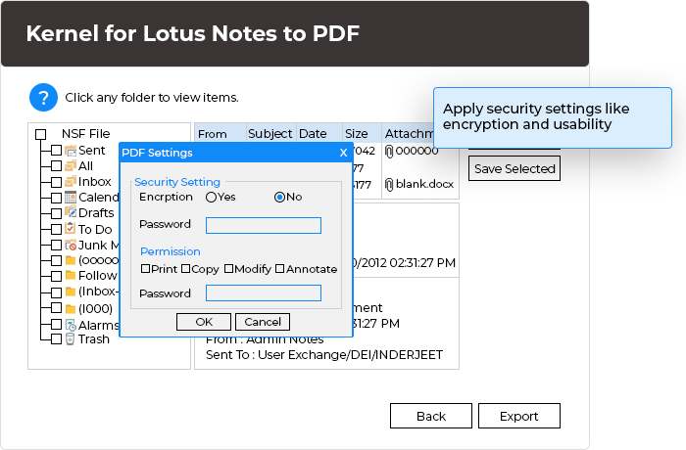The image size is (686, 450).
Task: Click the Security Setting password field
Action: tap(264, 225)
